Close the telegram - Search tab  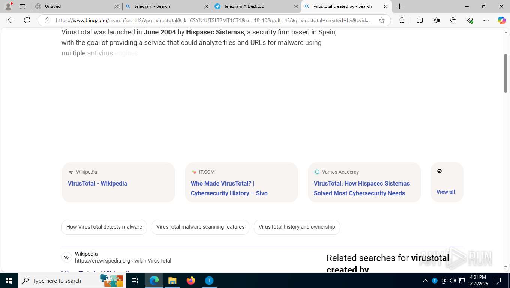[206, 6]
